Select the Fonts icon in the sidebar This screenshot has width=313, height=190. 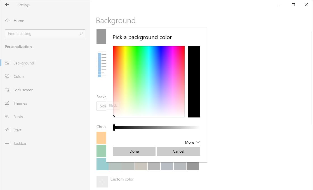[7, 117]
